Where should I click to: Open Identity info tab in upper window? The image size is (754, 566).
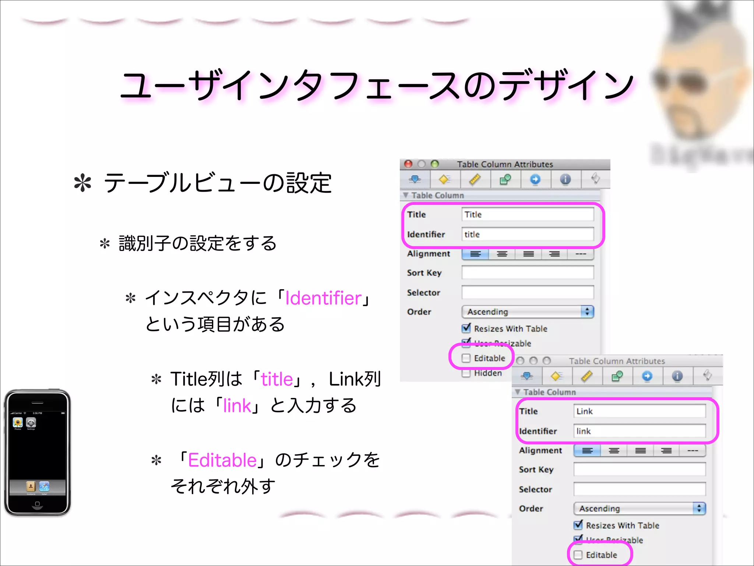click(x=566, y=179)
